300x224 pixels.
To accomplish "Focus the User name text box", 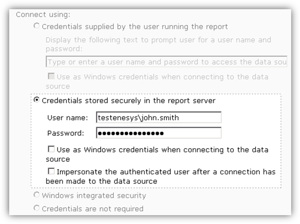I will point(158,118).
